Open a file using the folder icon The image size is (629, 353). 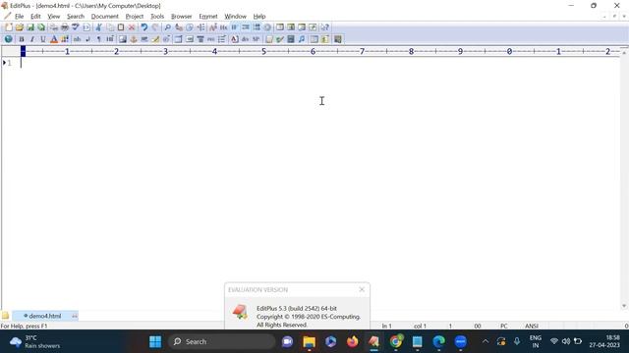20,27
